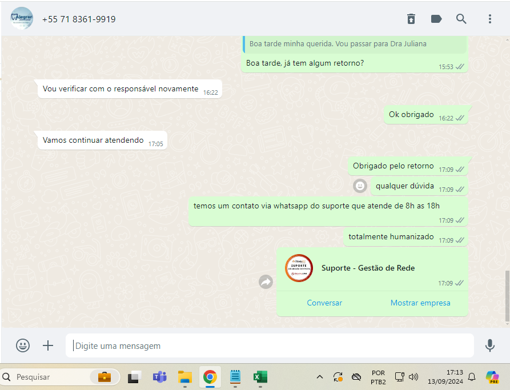Open the contact profile picture Alegrar
This screenshot has height=390, width=510.
(x=22, y=18)
